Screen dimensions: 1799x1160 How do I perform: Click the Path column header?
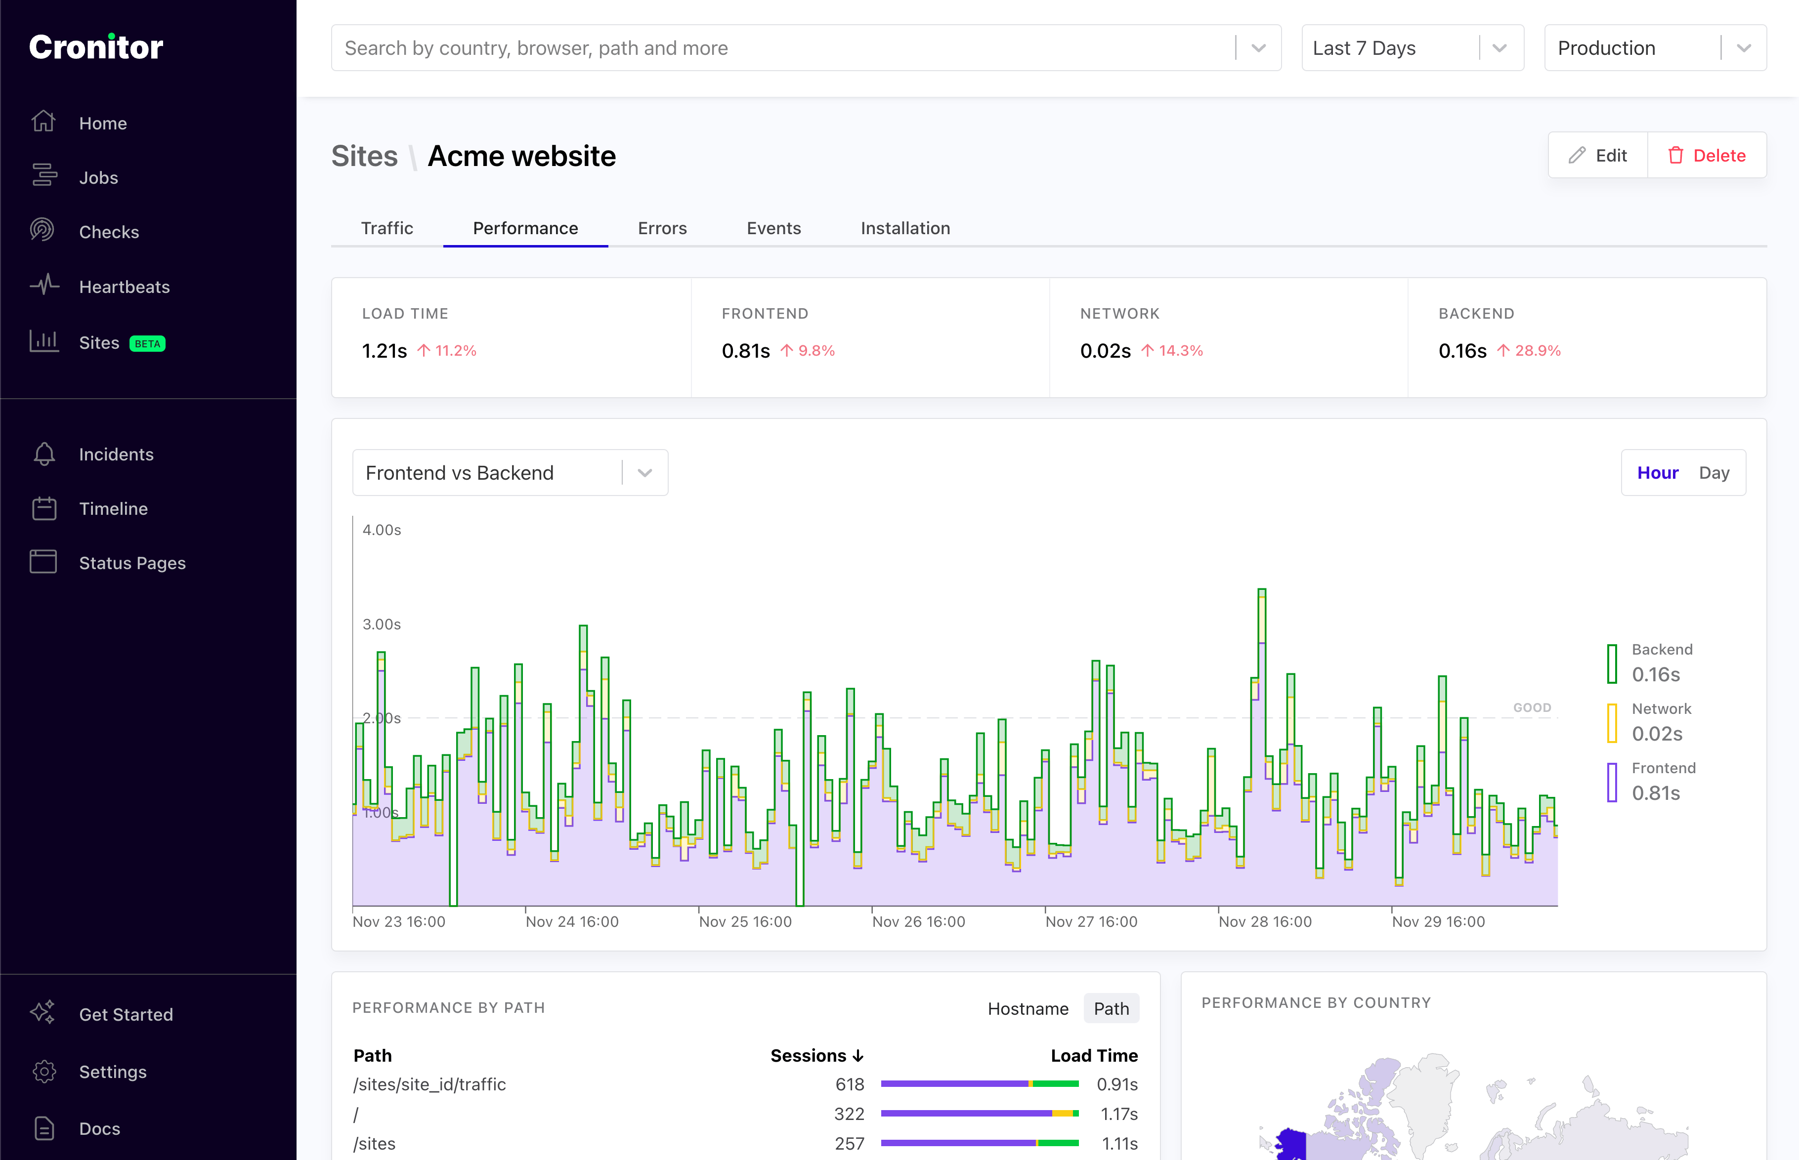pos(373,1056)
